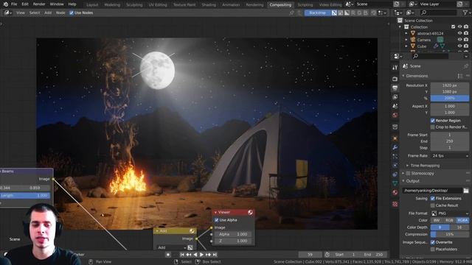
Task: Open the Blender logo menu
Action: [x=5, y=4]
